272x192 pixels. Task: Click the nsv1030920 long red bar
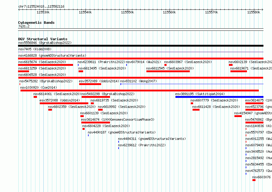coord(140,91)
